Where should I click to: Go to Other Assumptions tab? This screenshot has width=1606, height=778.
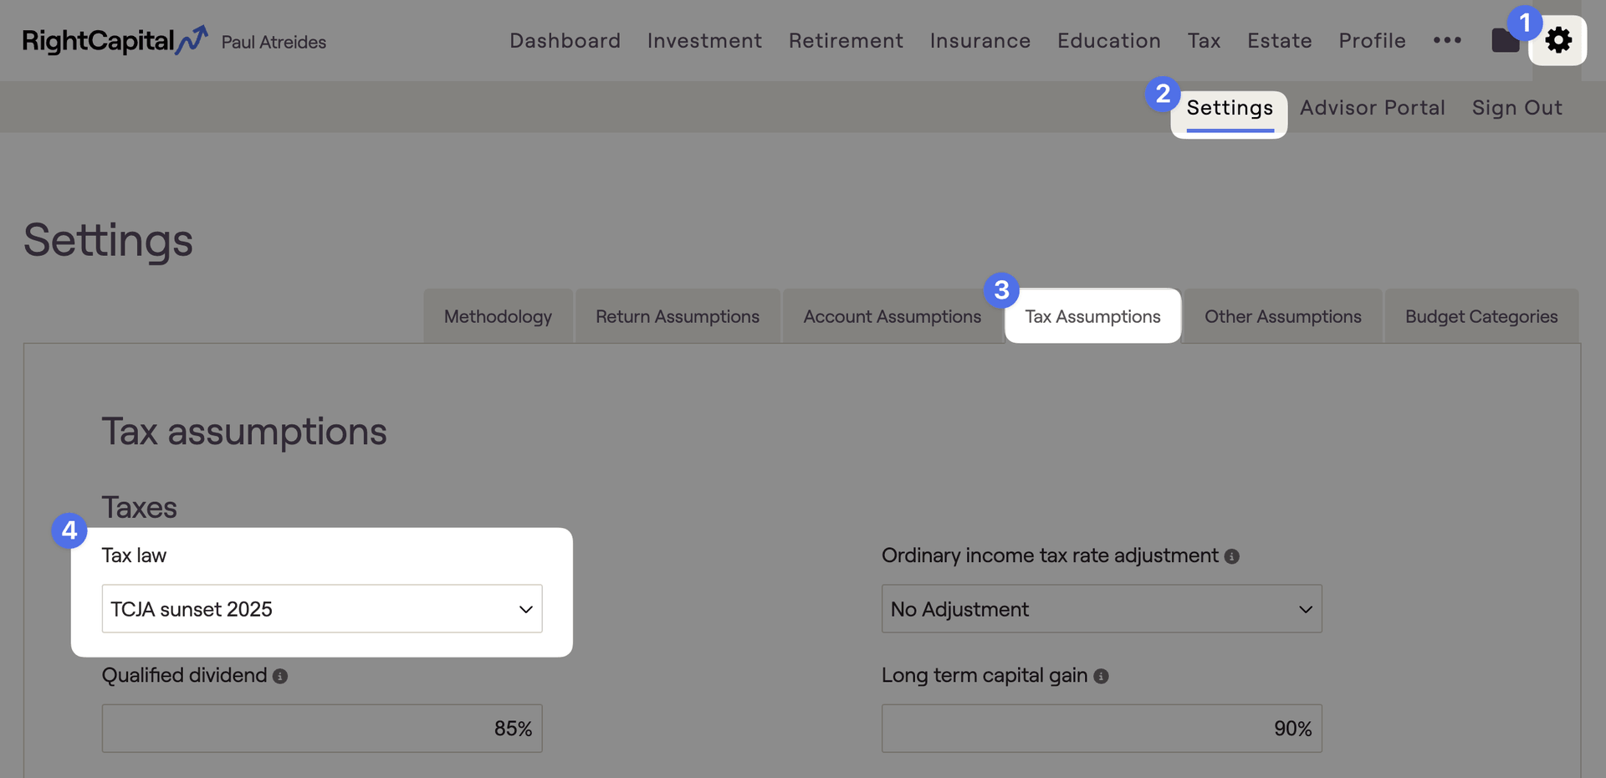(1283, 316)
